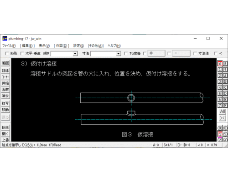228x182 pixels.
Task: Open the その他(A) menu
Action: point(96,45)
